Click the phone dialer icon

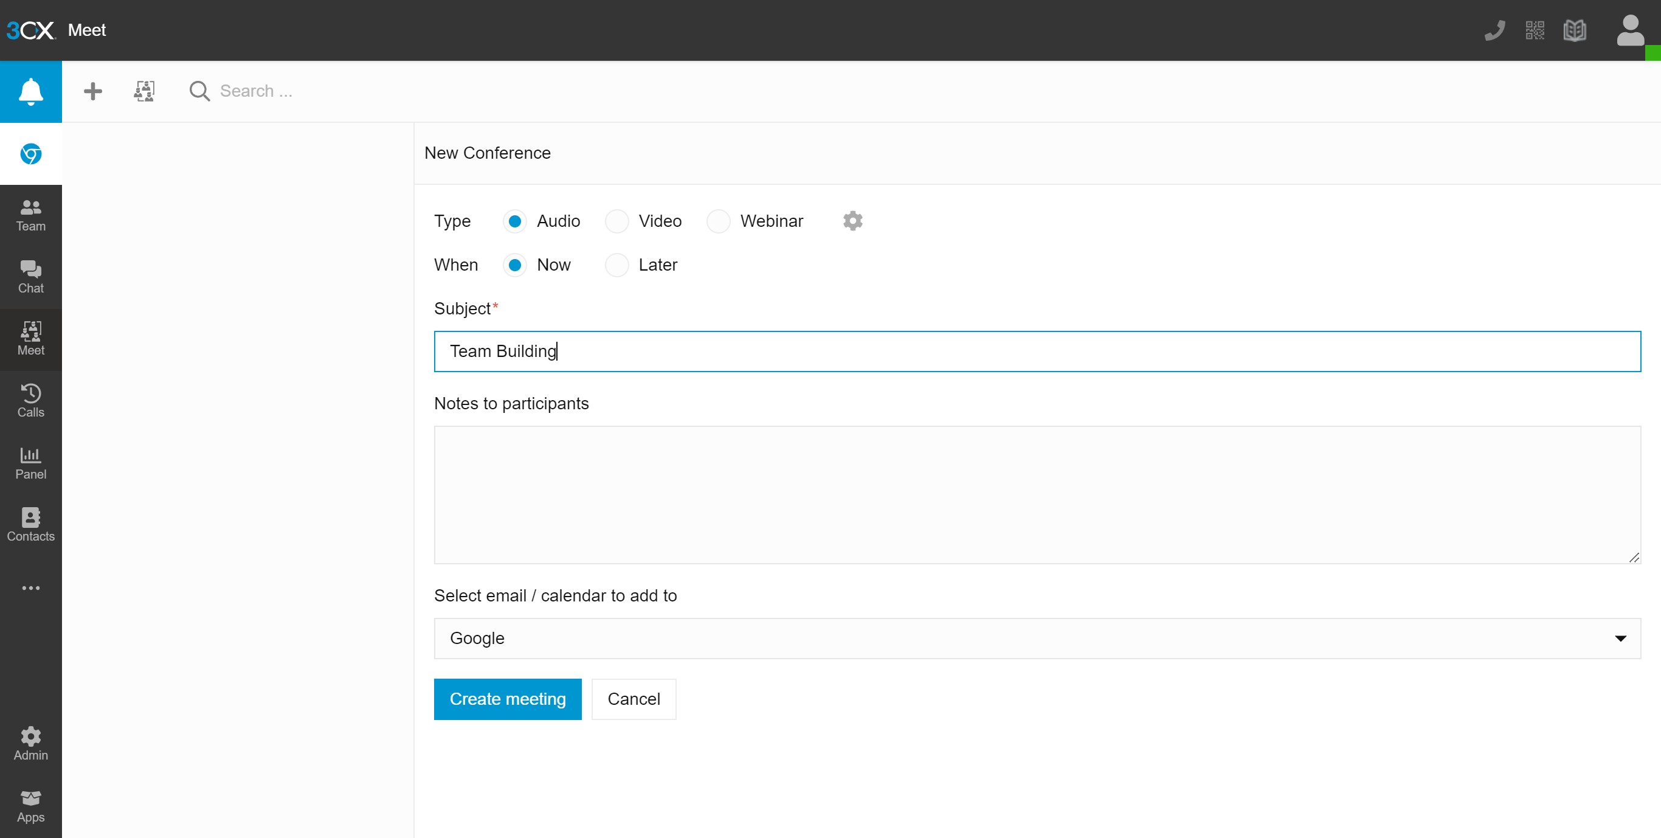pyautogui.click(x=1494, y=30)
